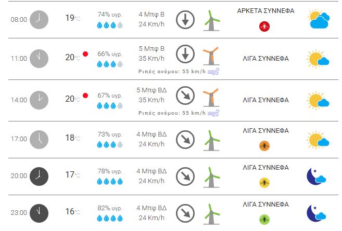Click the moon and cloud icon at 20:00
This screenshot has height=231, width=342.
(x=316, y=176)
